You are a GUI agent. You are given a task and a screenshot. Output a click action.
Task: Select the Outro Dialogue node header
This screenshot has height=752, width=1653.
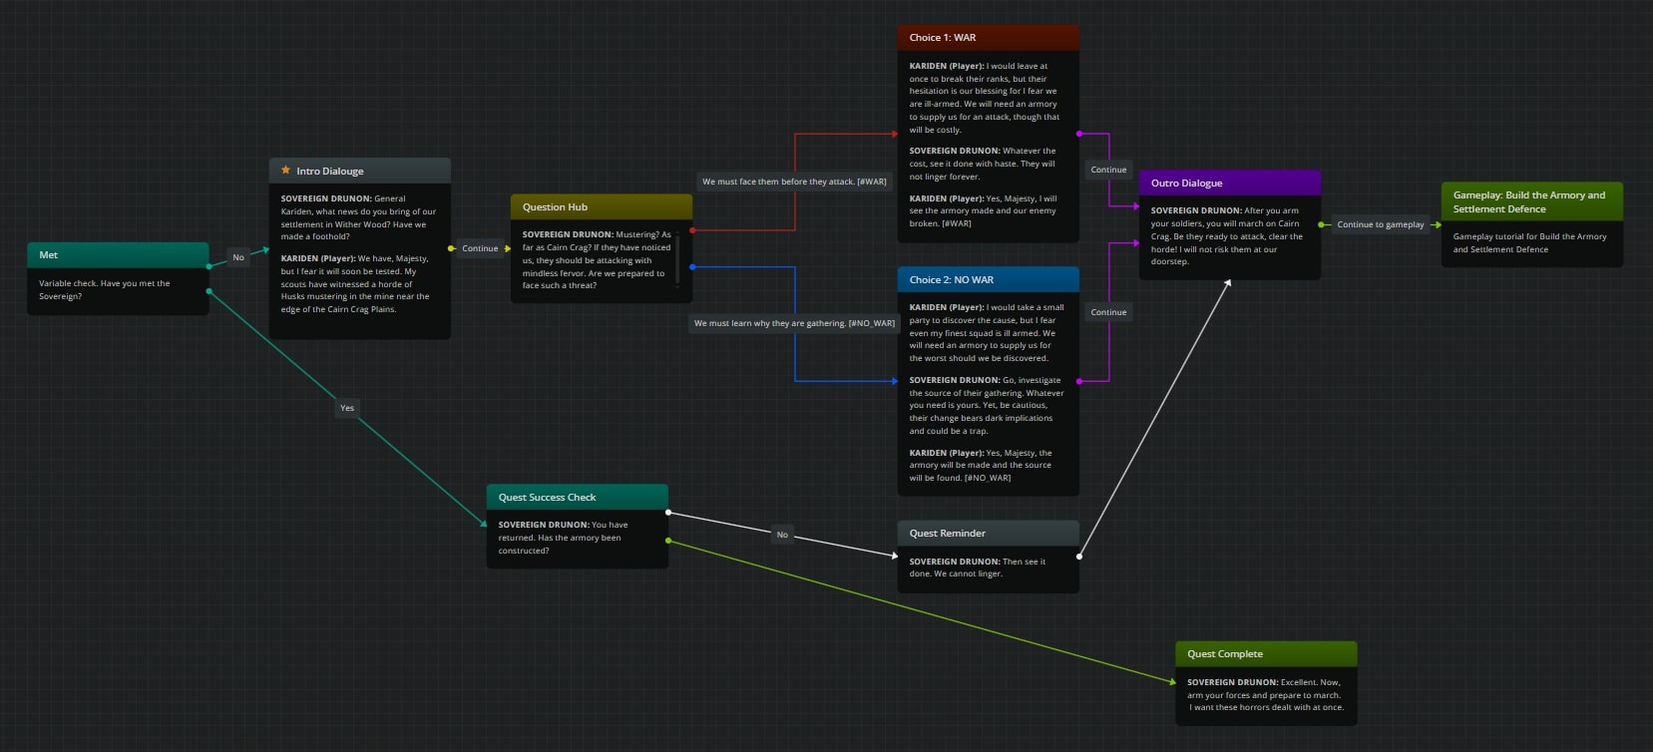pyautogui.click(x=1229, y=184)
